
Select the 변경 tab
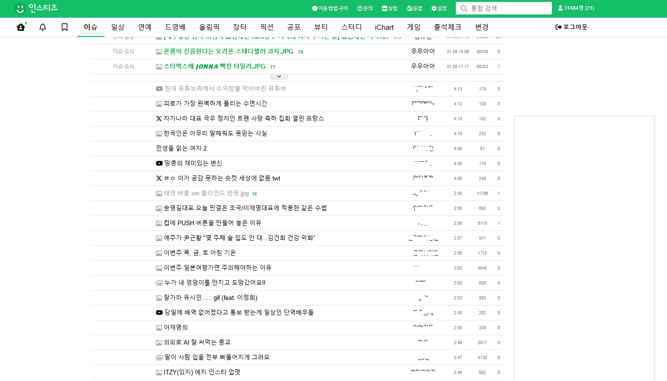click(482, 27)
